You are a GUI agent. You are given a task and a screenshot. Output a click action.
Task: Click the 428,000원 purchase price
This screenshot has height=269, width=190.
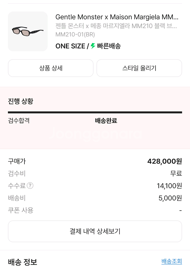164,161
